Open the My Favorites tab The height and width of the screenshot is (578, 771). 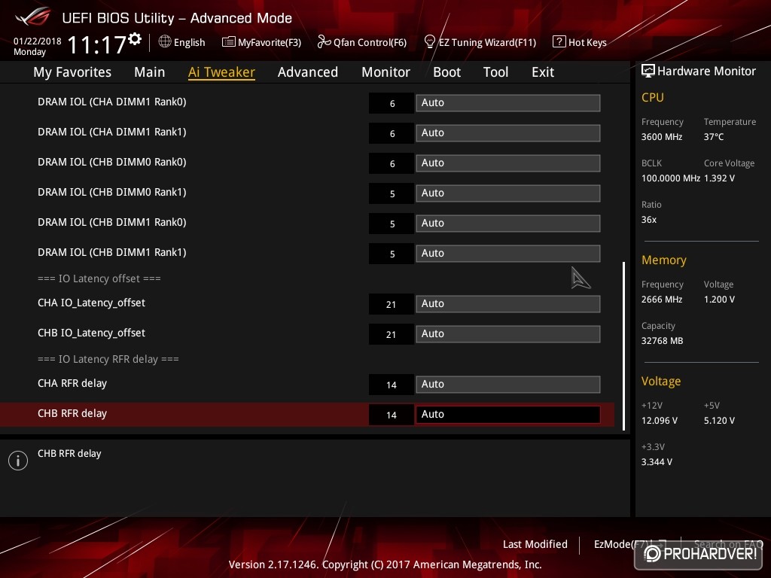point(72,72)
